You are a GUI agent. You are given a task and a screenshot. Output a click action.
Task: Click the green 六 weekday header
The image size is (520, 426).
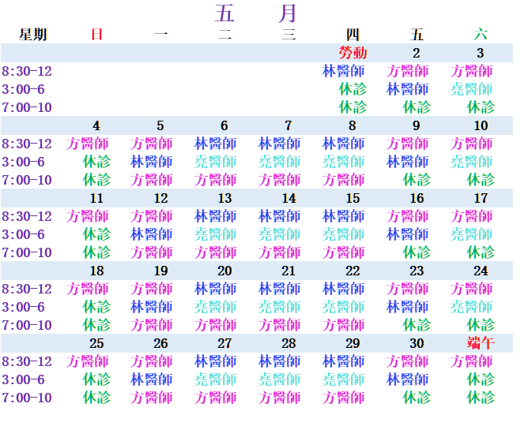tap(480, 35)
